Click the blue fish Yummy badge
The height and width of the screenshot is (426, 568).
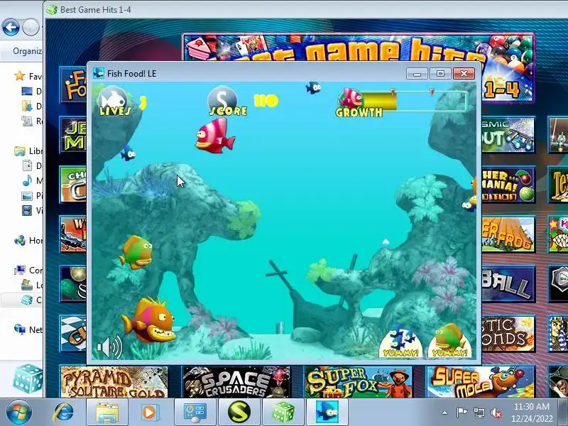click(400, 342)
